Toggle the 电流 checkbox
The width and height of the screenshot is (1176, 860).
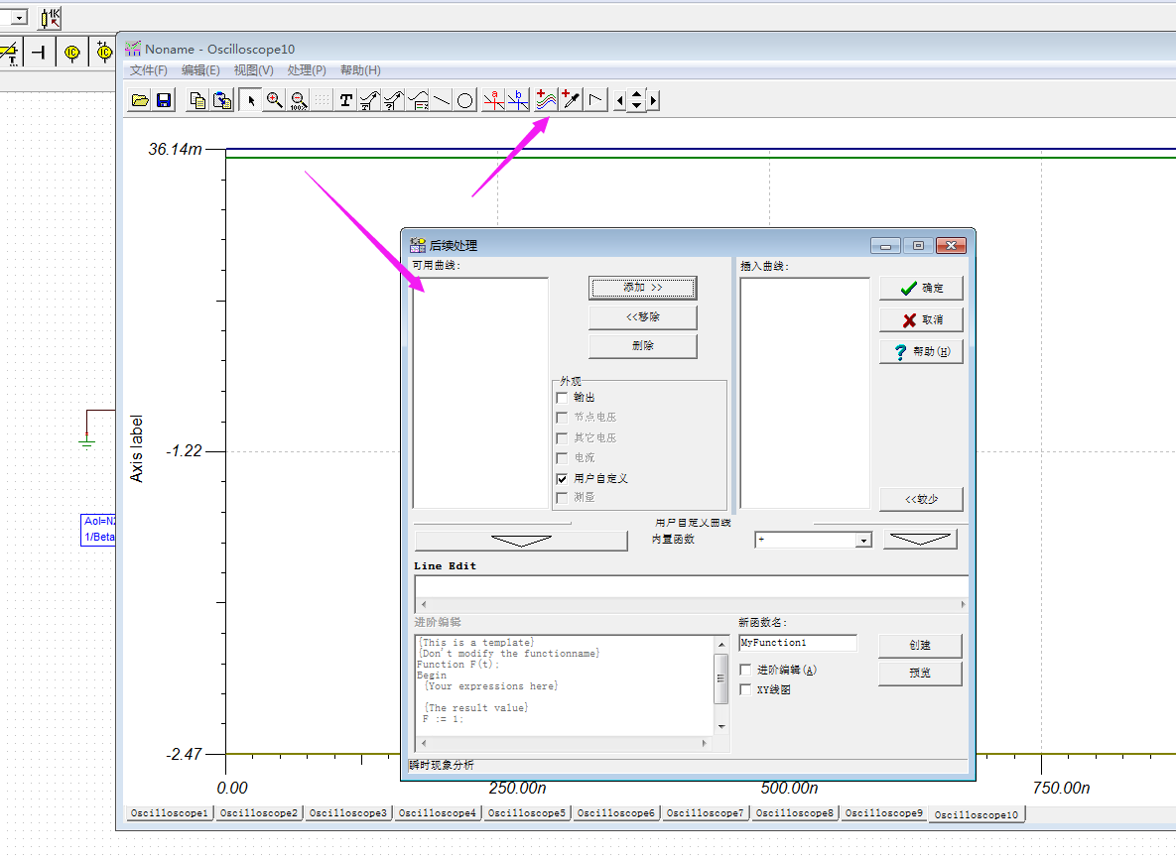point(562,458)
